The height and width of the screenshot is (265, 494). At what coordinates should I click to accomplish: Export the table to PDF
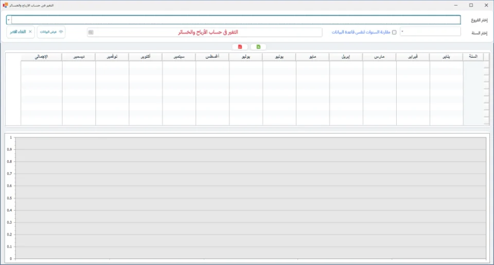[240, 47]
